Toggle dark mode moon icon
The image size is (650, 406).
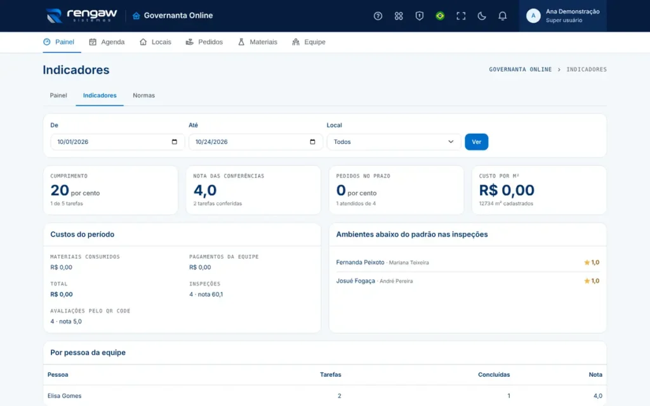(x=481, y=16)
